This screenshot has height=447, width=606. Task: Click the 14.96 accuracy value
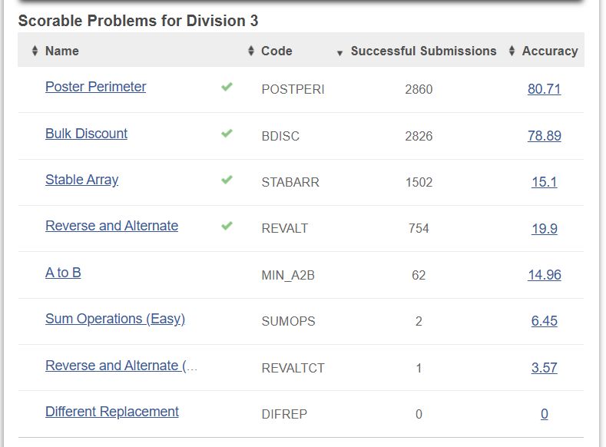click(x=544, y=275)
